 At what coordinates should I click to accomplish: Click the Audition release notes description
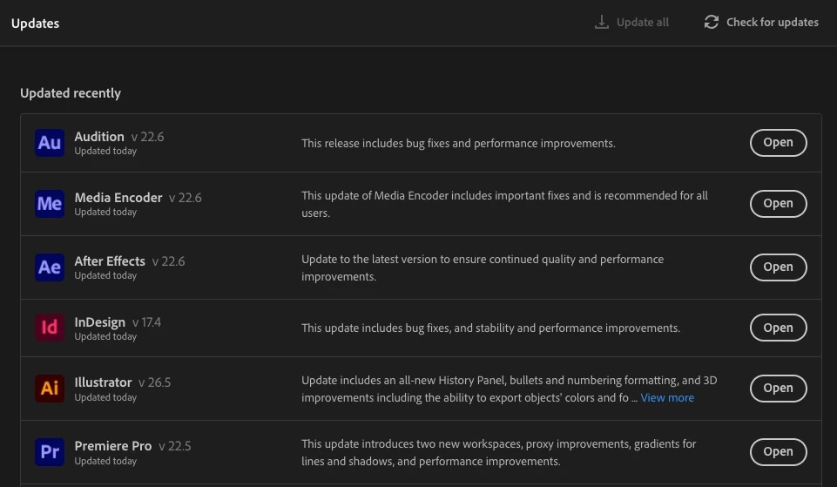point(458,143)
